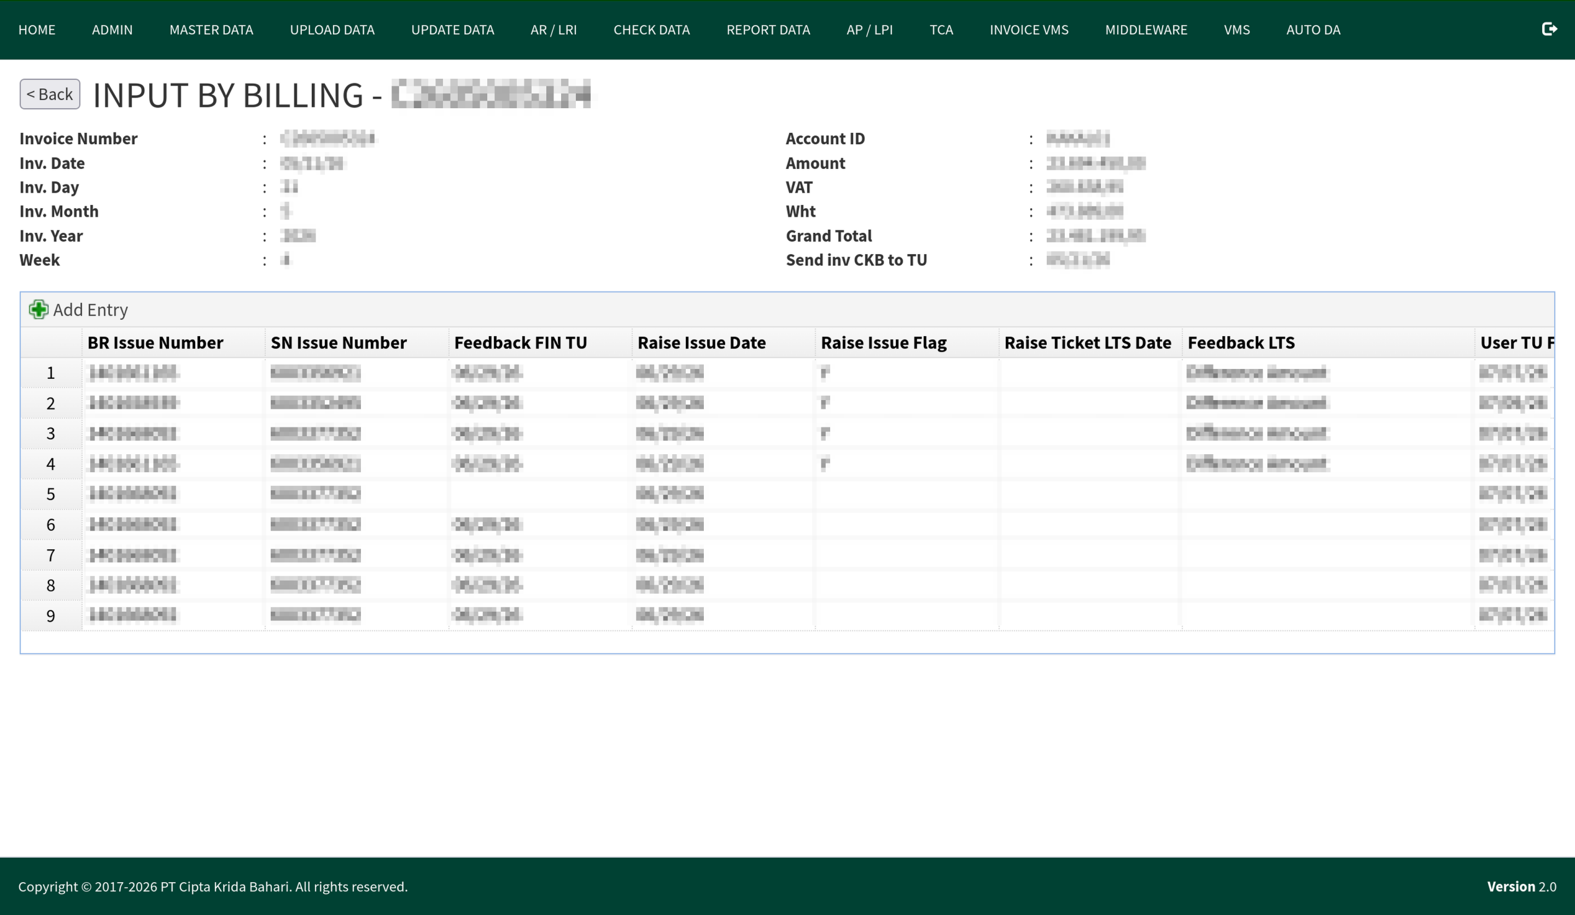Open the ADMIN menu

tap(113, 30)
